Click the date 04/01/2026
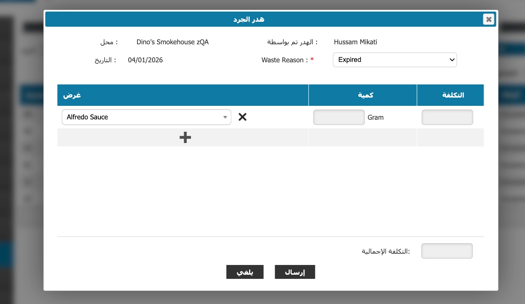 [145, 60]
